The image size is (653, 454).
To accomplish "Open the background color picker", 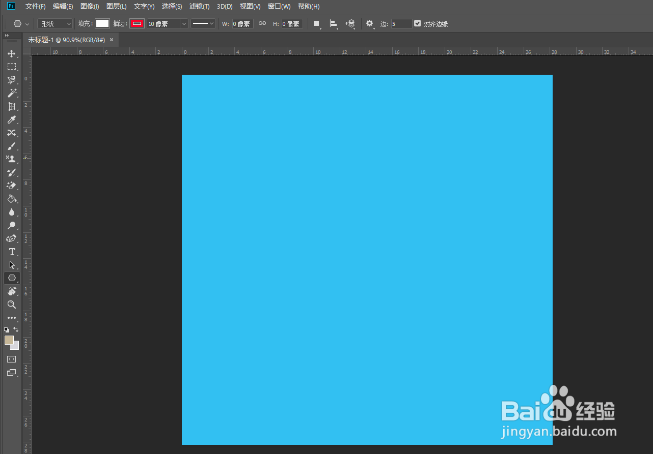I will (x=16, y=347).
